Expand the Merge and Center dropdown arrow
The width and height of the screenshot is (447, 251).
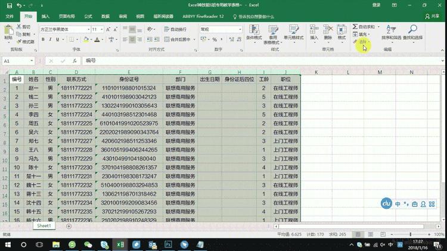194,40
